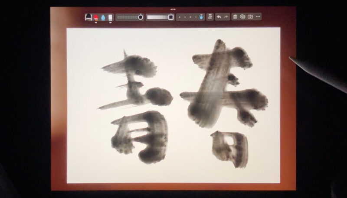
Task: Open the toolbar more options menu
Action: tap(258, 16)
